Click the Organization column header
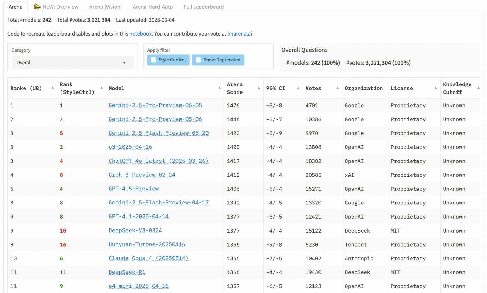Screen dimensions: 487x293 [364, 88]
